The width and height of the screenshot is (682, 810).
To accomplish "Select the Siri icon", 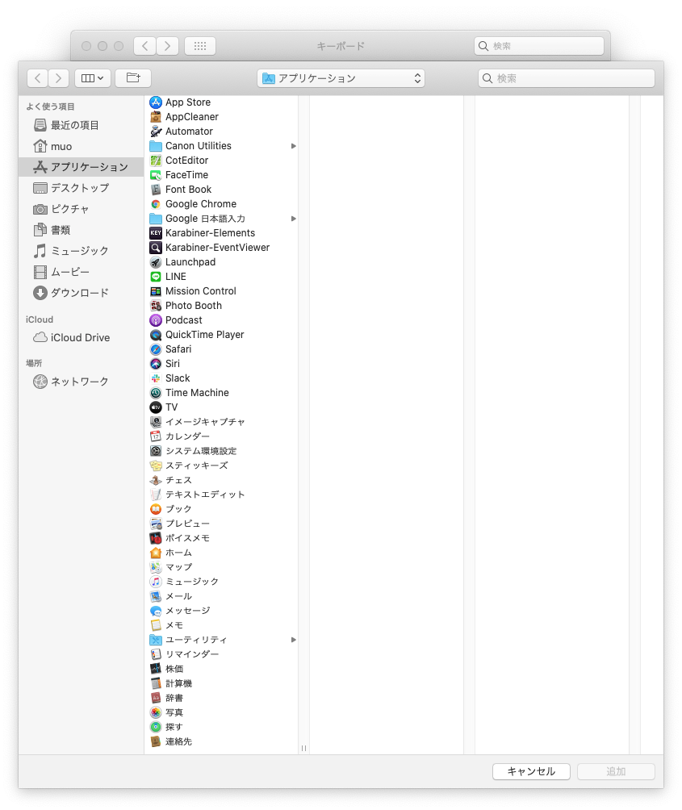I will (156, 364).
